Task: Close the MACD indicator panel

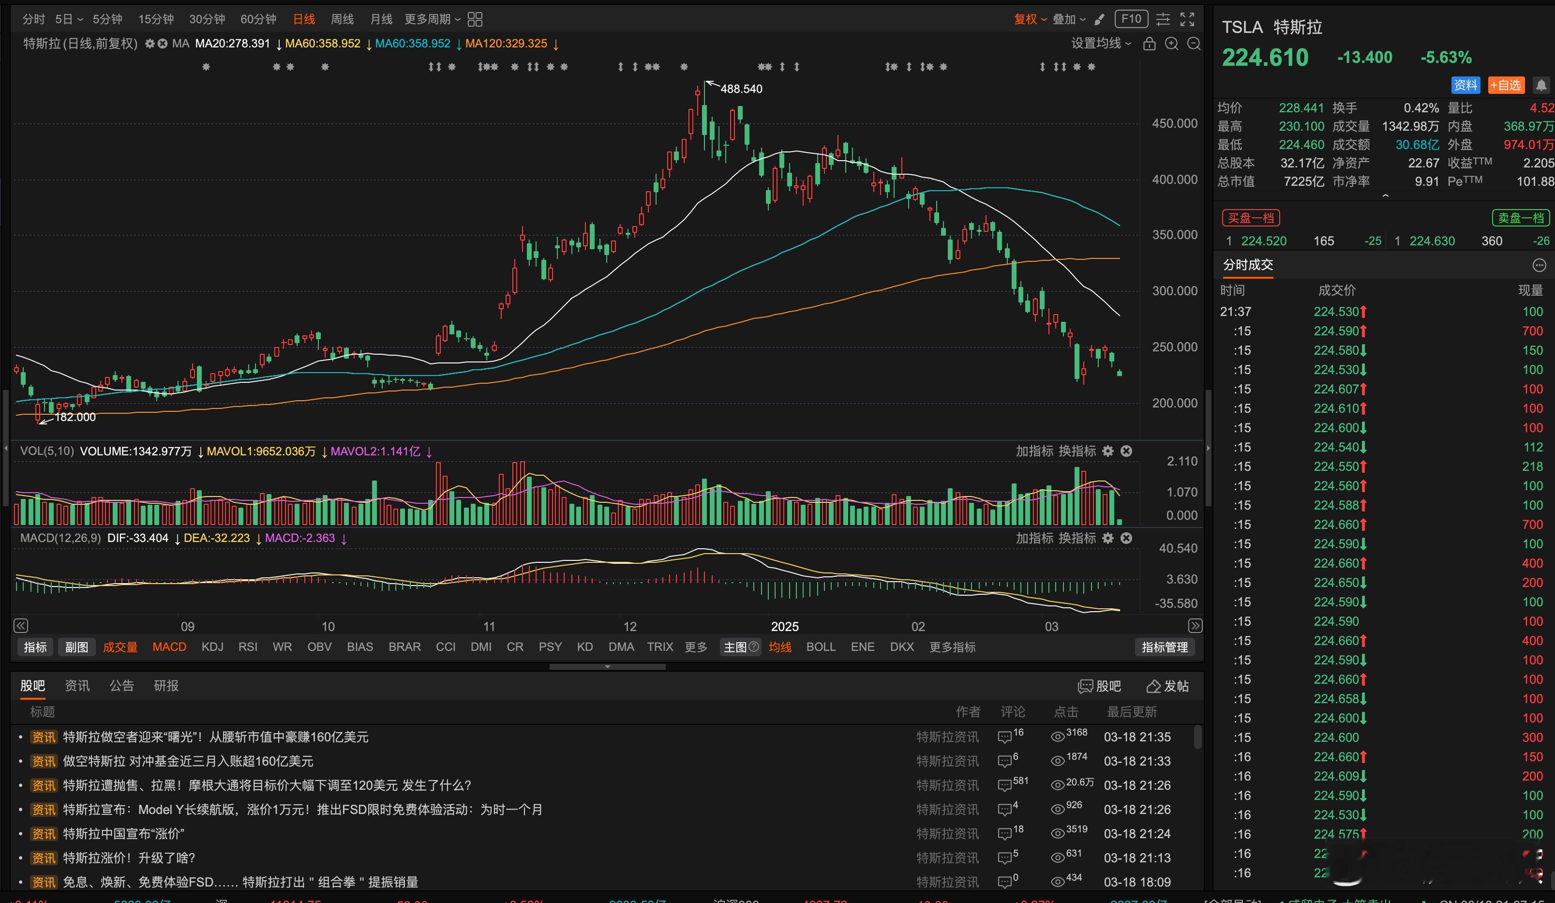Action: point(1126,538)
